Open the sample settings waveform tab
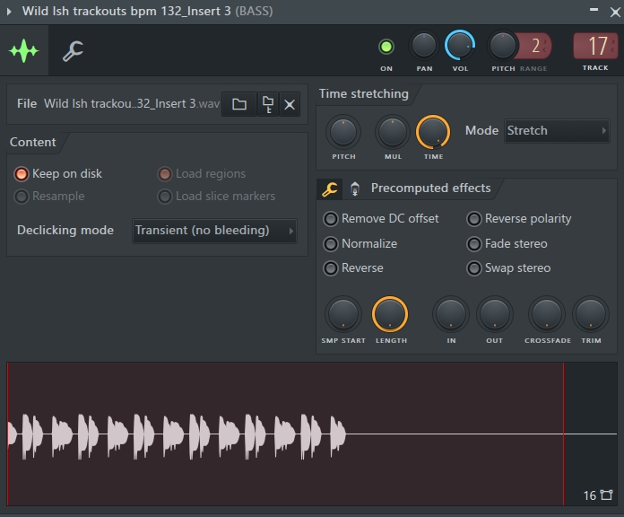624x517 pixels. click(x=24, y=50)
